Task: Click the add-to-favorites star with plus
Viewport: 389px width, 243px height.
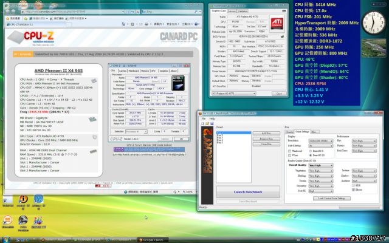Action: coord(26,18)
